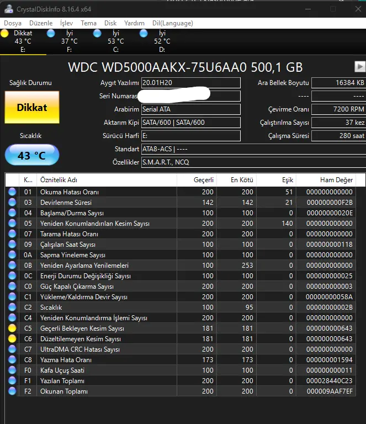Open the Dil(Language) menu
The image size is (366, 424).
[172, 23]
